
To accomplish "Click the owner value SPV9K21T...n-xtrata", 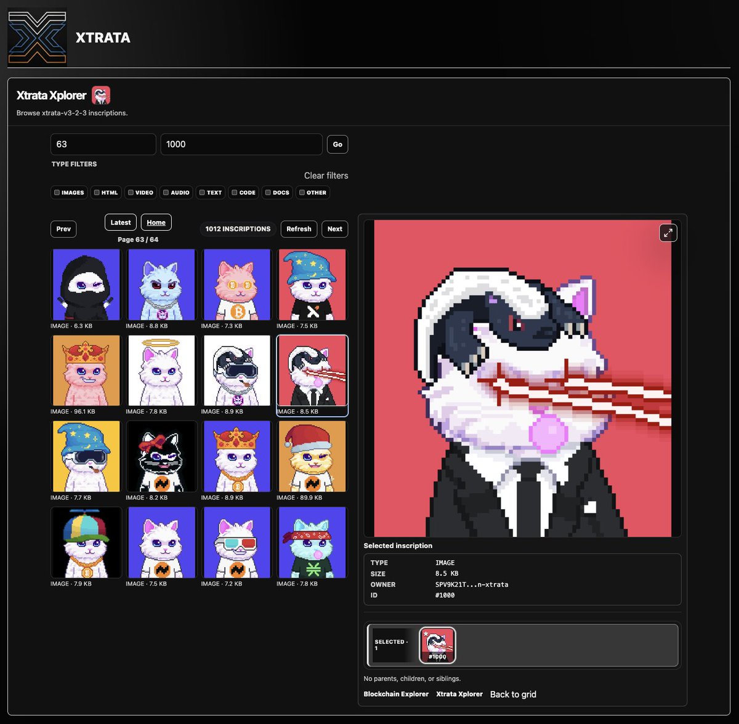I will pos(472,584).
